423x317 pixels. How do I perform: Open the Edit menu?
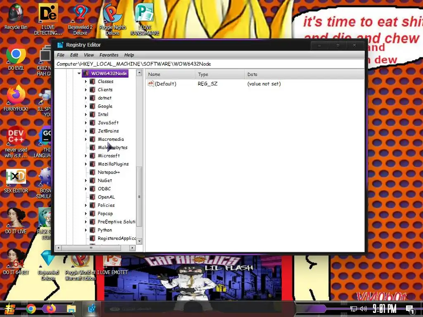[74, 55]
